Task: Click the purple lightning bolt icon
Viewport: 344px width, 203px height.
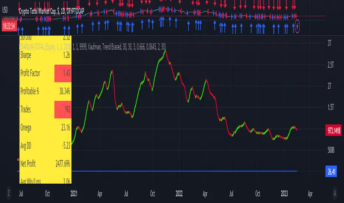Action: 297,26
